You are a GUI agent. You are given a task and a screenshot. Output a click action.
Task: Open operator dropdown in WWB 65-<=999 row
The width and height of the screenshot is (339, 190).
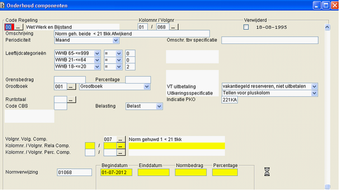[119, 53]
